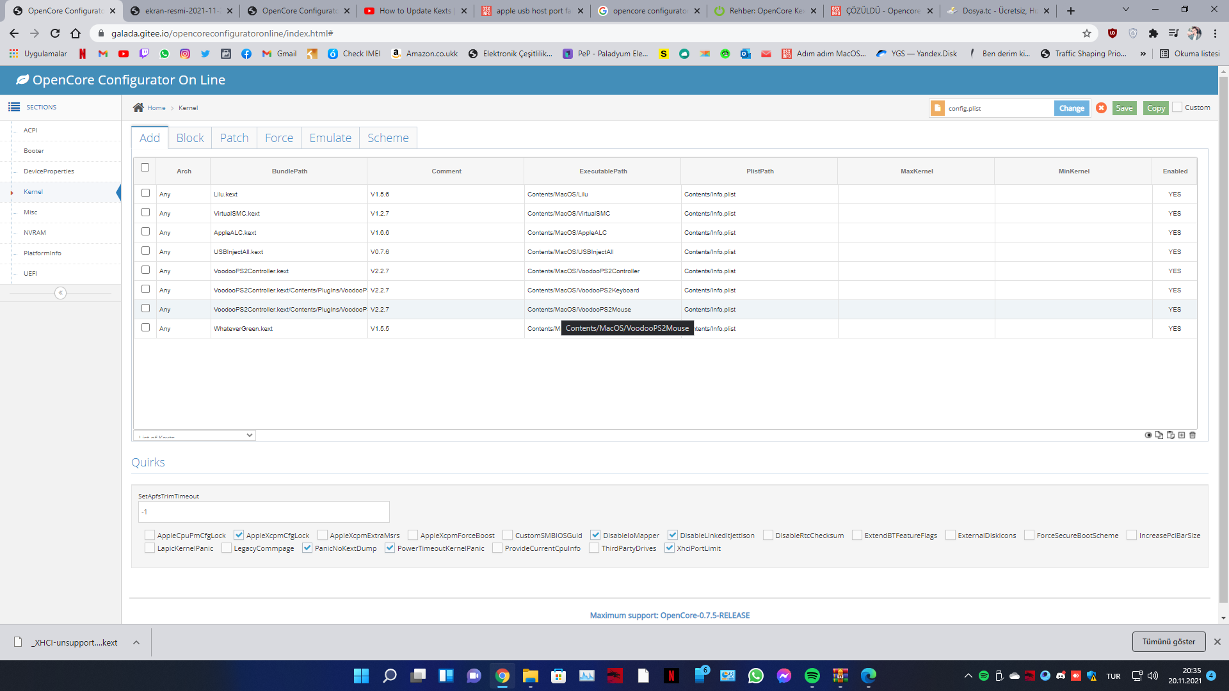This screenshot has width=1229, height=691.
Task: Click the copy rows icon below kext table
Action: tap(1159, 435)
